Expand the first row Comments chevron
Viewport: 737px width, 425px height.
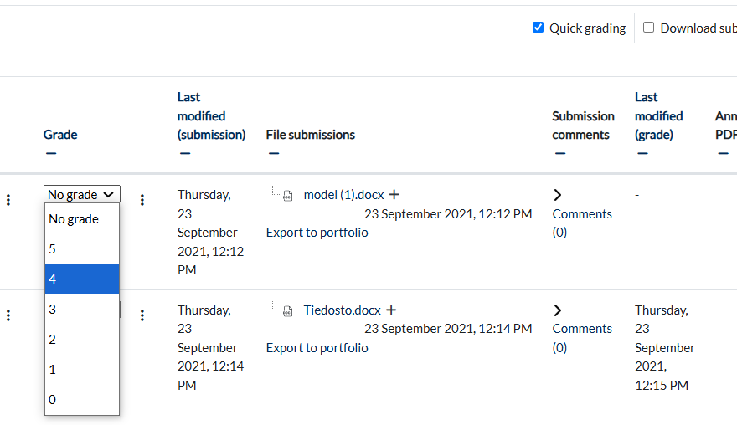pyautogui.click(x=558, y=195)
